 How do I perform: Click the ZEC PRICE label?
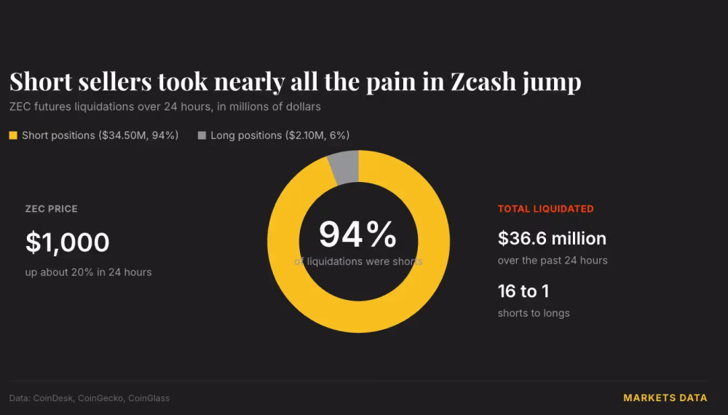coord(52,209)
